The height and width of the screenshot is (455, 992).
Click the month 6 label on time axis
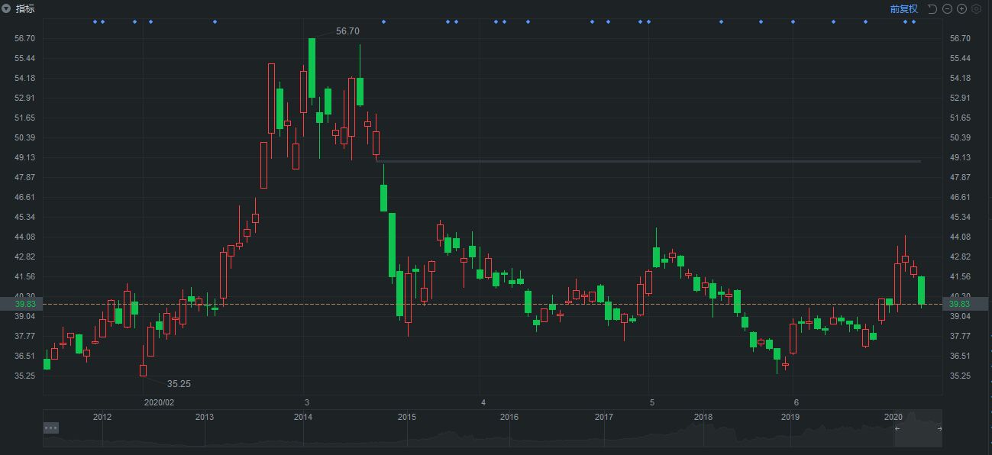pos(796,402)
